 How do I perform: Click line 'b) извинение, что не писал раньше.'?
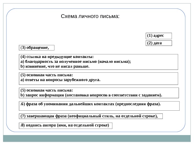point(55,66)
